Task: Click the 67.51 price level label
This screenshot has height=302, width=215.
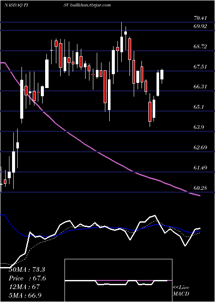Action: 200,67
